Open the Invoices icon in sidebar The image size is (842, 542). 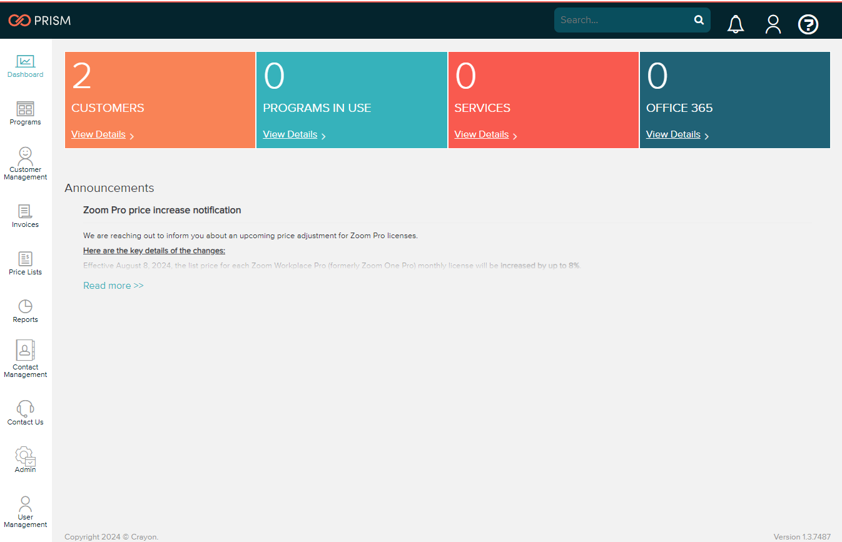coord(25,211)
